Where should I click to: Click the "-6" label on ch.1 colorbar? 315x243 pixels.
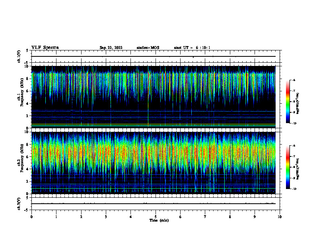pos(294,80)
